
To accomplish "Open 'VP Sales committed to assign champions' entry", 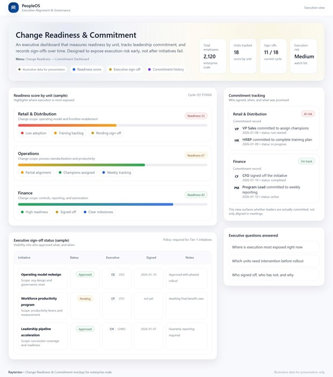I will tap(274, 130).
